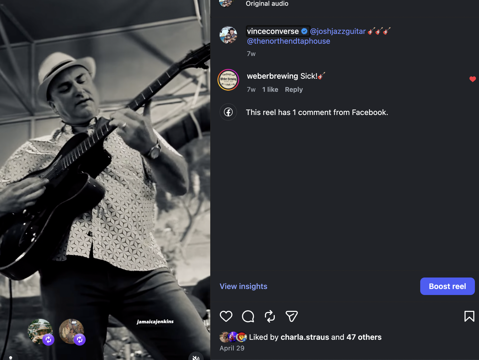
Task: Open charla.straus profile from likes
Action: tap(305, 337)
